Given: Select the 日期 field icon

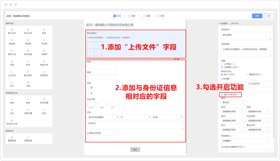Looking at the screenshot, I should (x=12, y=64).
